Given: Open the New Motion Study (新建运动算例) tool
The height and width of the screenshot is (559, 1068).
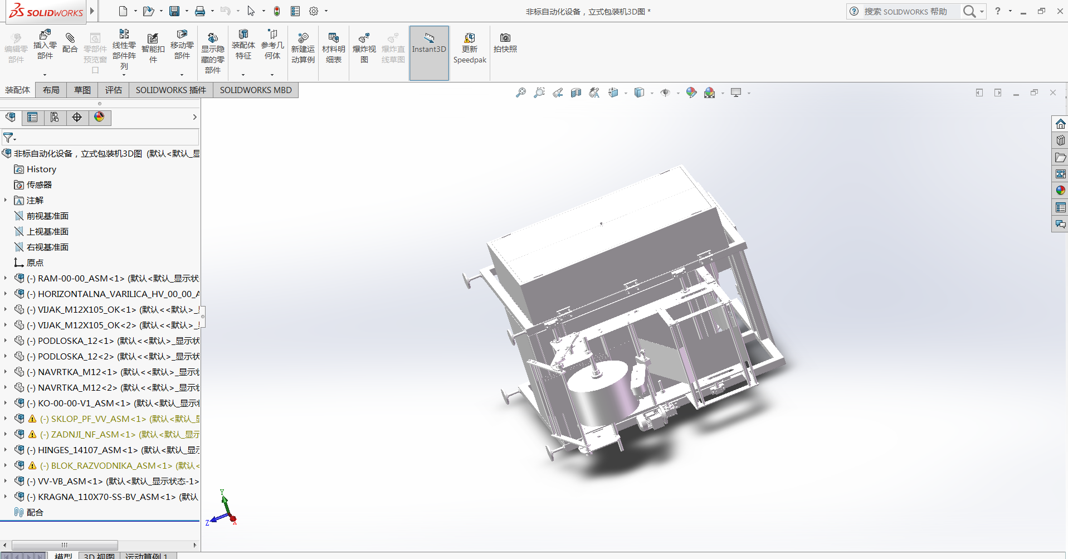Looking at the screenshot, I should 303,38.
